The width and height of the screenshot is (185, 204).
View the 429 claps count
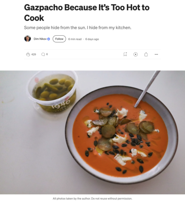click(x=34, y=54)
